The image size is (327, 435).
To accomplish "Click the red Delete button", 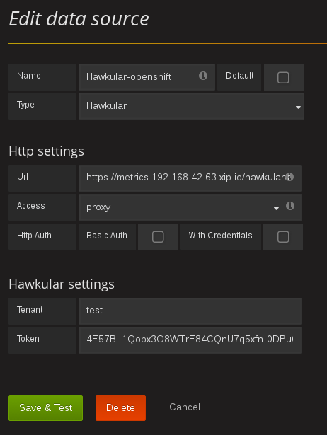I will [x=120, y=408].
